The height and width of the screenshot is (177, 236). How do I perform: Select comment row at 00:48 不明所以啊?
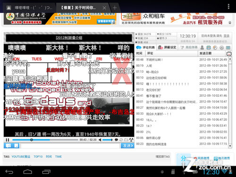point(182,59)
